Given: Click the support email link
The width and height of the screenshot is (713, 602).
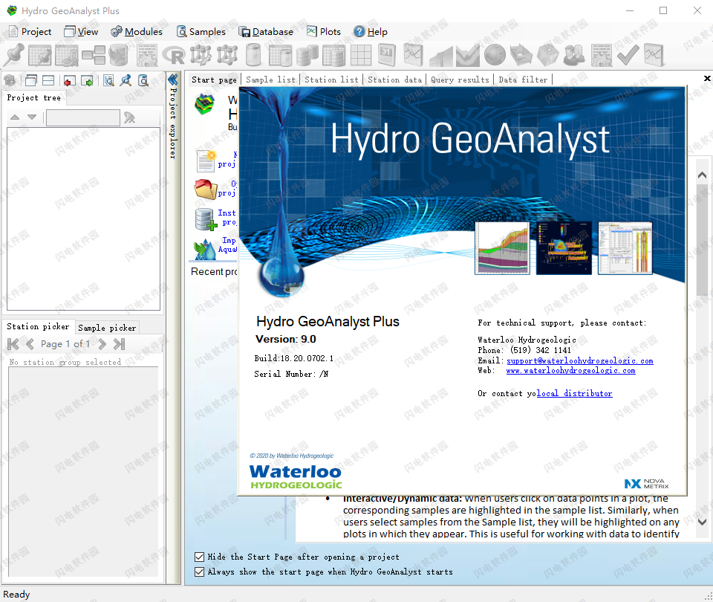Looking at the screenshot, I should (x=580, y=361).
